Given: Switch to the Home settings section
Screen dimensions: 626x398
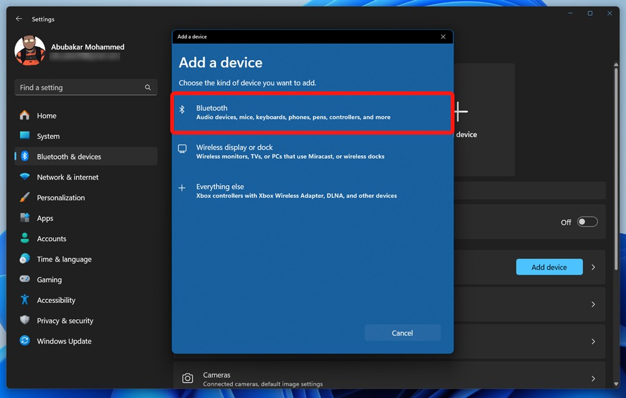Looking at the screenshot, I should coord(47,115).
